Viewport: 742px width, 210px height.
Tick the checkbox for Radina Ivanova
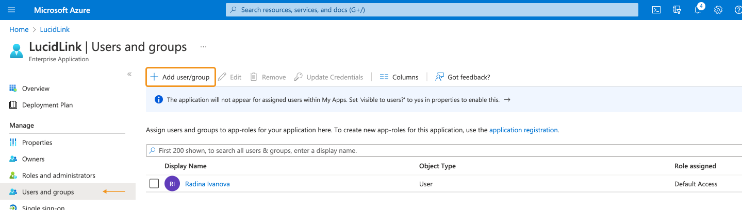click(154, 183)
